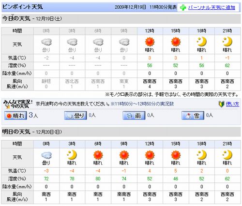
Task: Report rain with 雨 button
Action: [134, 116]
